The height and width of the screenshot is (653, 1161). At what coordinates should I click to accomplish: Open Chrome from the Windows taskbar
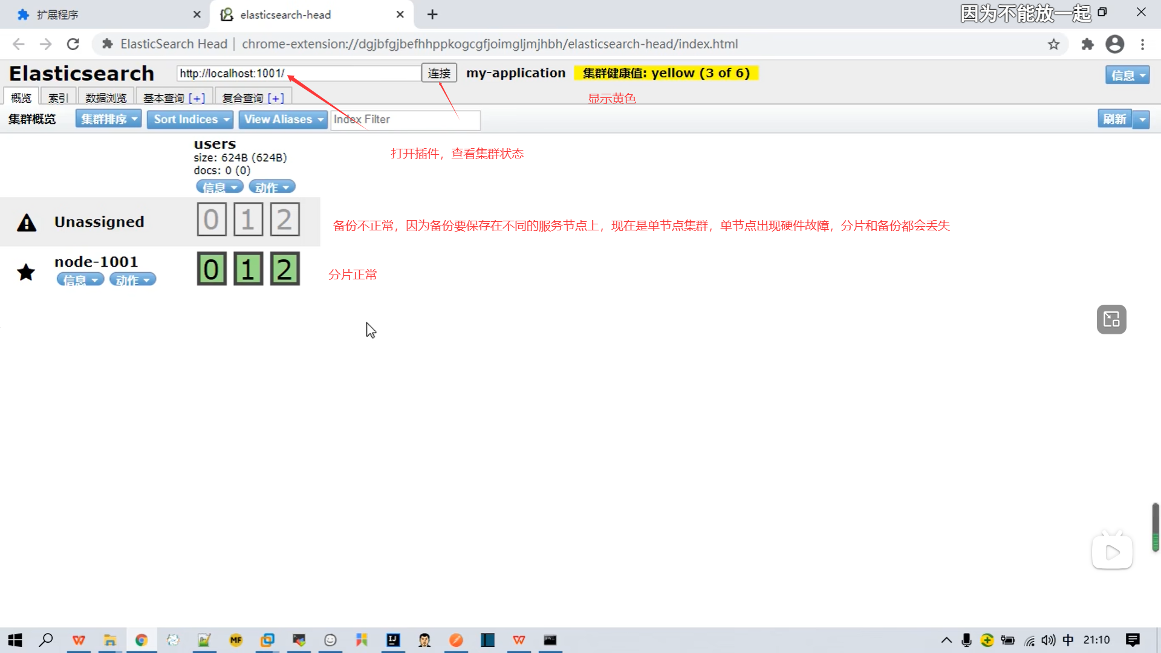[141, 640]
